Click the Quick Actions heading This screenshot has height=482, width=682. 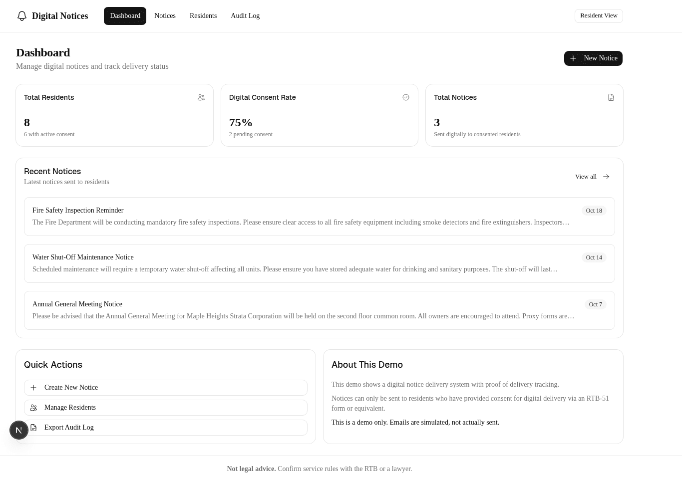pos(53,365)
